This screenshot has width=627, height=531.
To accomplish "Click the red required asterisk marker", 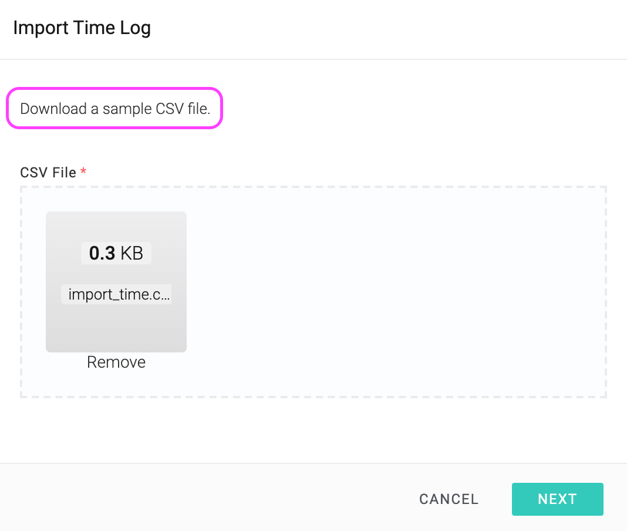I will coord(83,171).
